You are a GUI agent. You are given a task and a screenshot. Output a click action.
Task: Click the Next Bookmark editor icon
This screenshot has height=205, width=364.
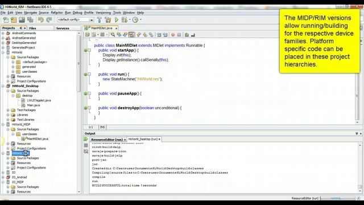(x=145, y=35)
